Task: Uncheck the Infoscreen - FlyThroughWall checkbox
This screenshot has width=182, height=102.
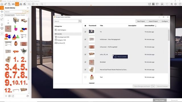Action: tap(85, 47)
